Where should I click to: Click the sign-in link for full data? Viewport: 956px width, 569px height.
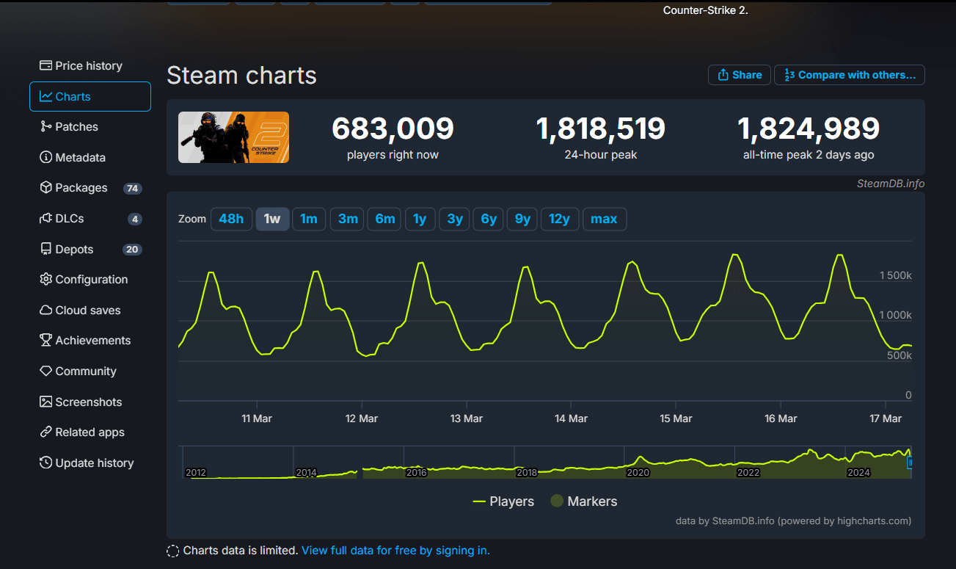395,551
